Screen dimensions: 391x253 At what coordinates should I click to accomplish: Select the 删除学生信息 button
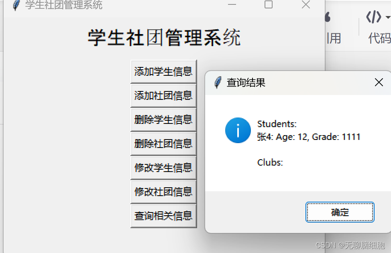[x=163, y=120]
